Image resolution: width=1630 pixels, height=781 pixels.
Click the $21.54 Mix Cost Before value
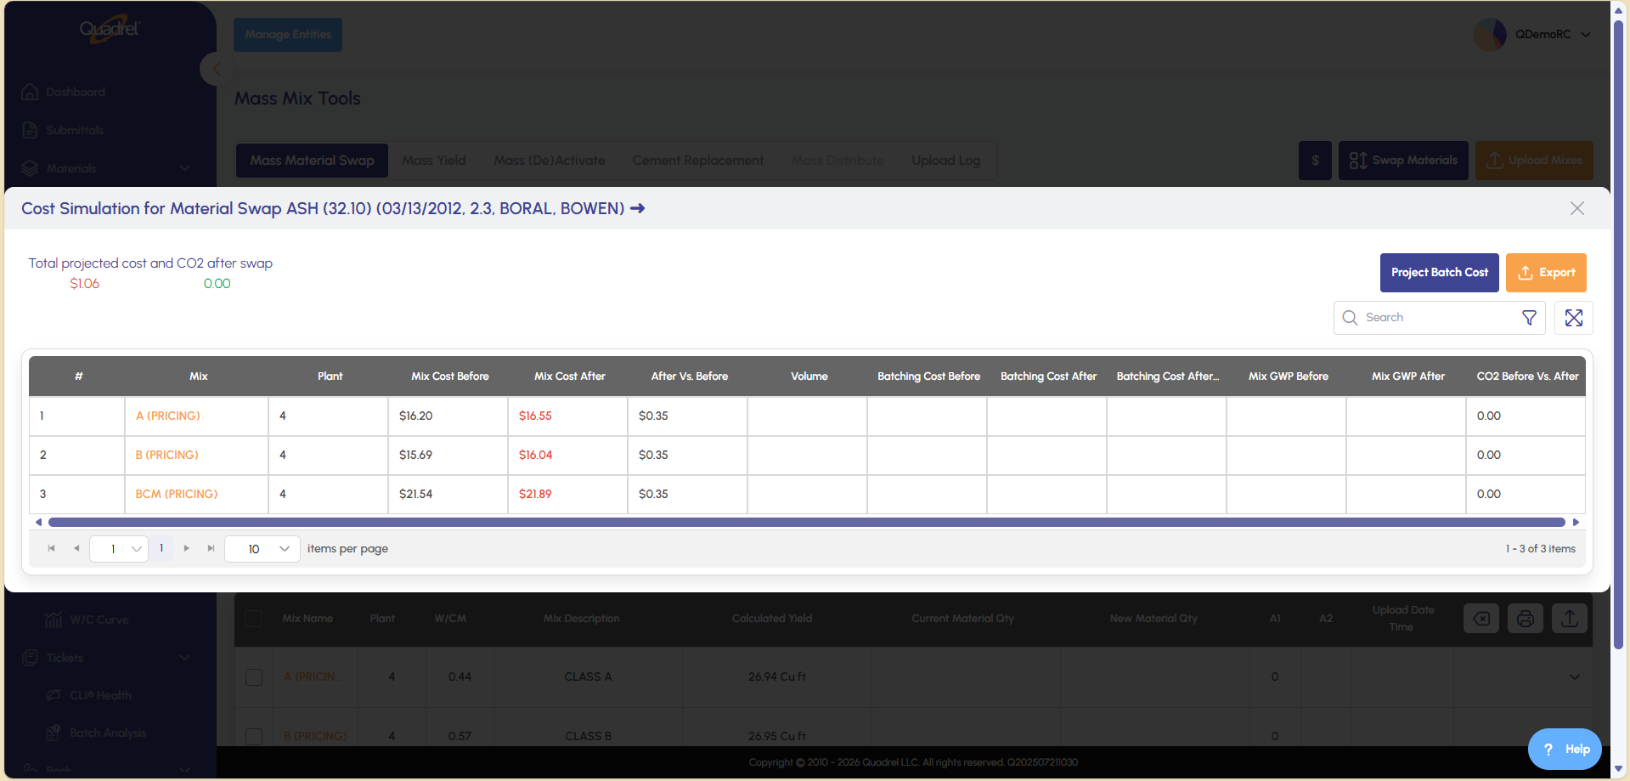[x=415, y=495]
